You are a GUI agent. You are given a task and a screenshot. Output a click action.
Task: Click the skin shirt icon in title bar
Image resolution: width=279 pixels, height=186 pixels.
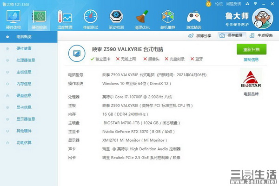coord(247,4)
